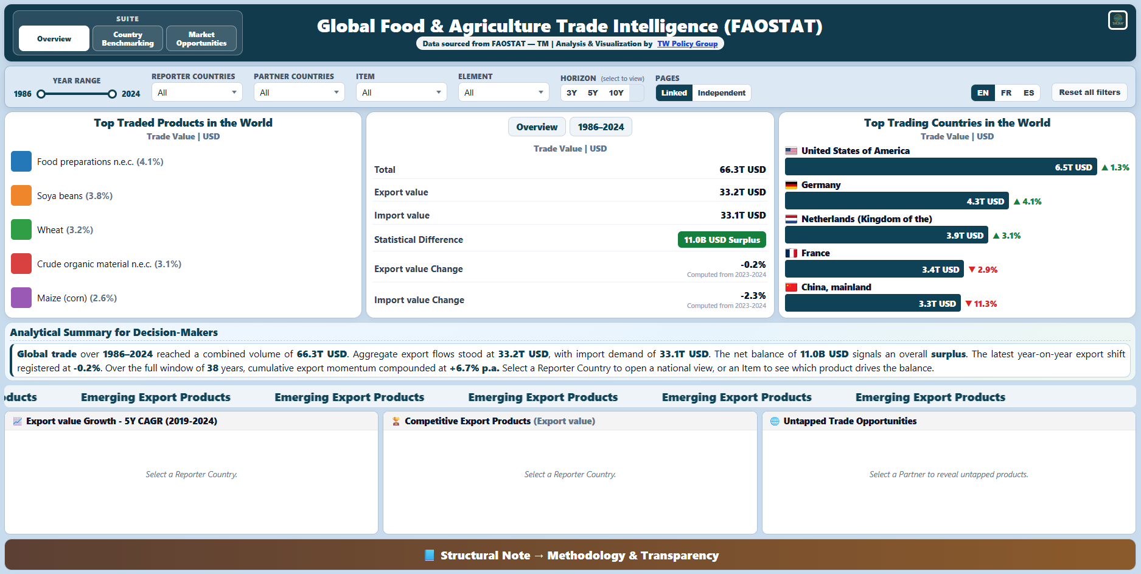Viewport: 1141px width, 574px height.
Task: Click the France 3.4T USD bar
Action: pyautogui.click(x=874, y=270)
